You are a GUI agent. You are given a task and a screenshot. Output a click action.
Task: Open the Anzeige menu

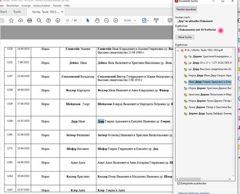pyautogui.click(x=26, y=6)
